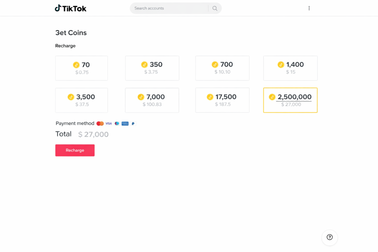Choose the 700 coins package
The width and height of the screenshot is (378, 252).
222,68
